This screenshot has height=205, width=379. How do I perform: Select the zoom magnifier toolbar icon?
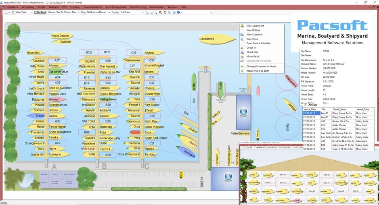point(147,12)
